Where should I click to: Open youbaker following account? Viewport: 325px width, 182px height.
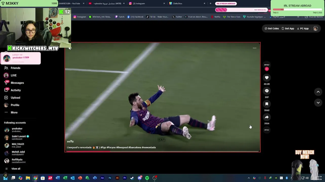pos(14,130)
